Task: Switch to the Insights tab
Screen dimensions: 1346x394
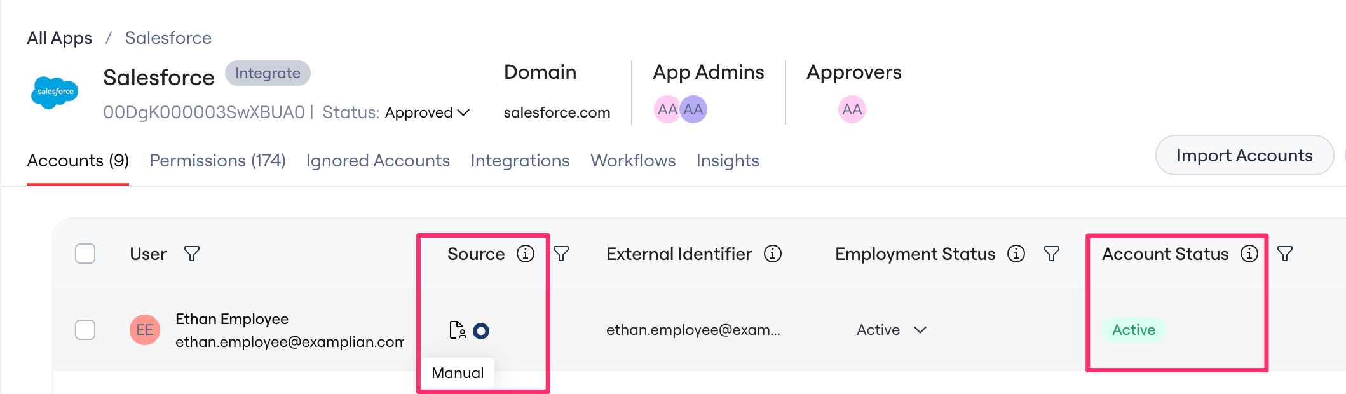Action: pos(728,161)
